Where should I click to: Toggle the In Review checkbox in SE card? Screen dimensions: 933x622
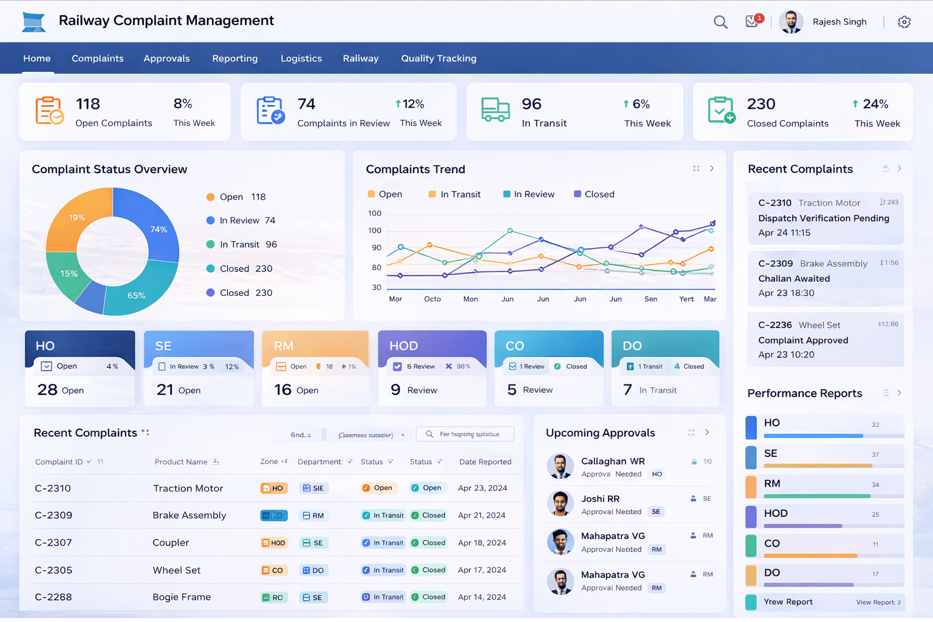coord(162,367)
